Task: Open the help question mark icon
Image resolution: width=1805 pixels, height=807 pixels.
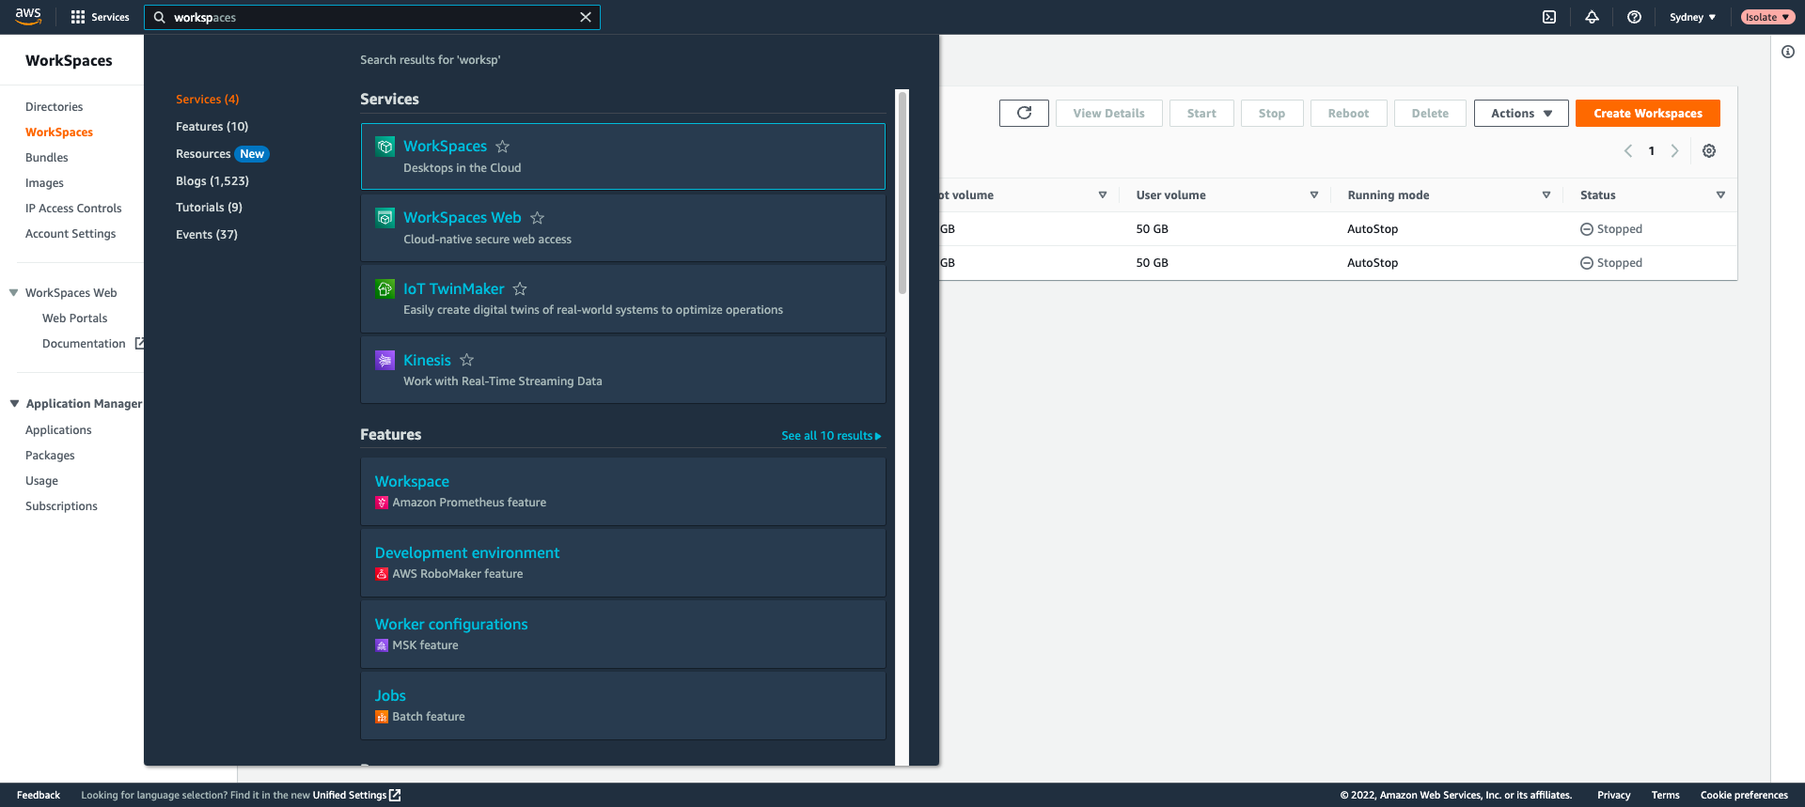Action: click(1634, 17)
